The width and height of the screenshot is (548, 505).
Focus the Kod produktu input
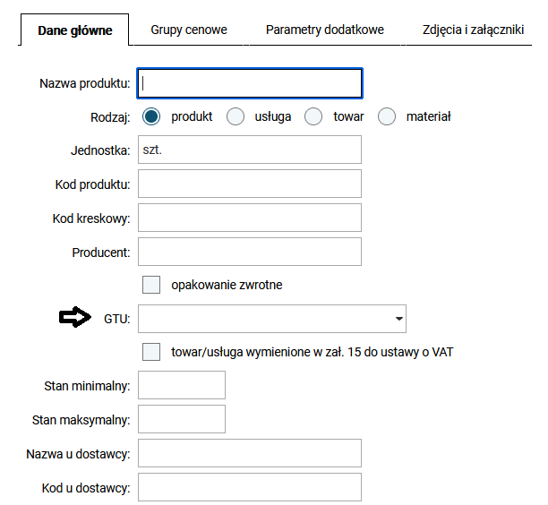pyautogui.click(x=250, y=184)
